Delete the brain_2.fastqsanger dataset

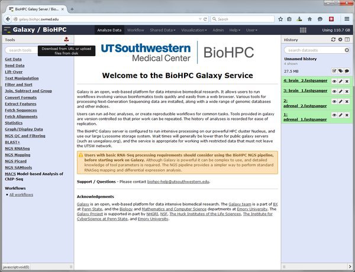[x=347, y=81]
